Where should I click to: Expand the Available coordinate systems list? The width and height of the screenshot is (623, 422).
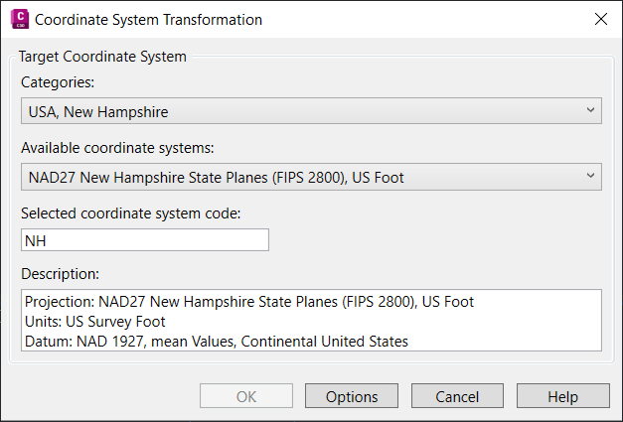click(298, 178)
